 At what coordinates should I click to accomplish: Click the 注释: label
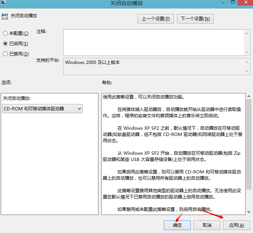pos(41,32)
